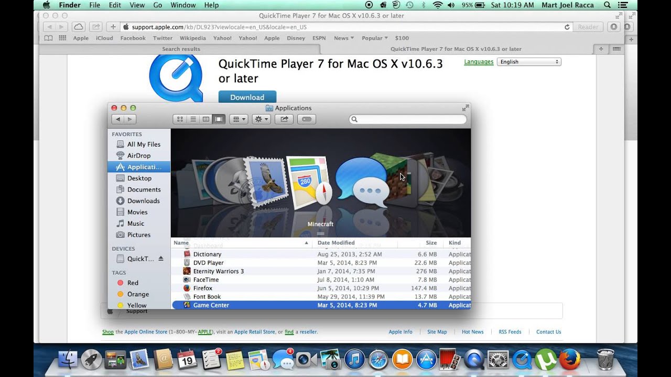Screen dimensions: 671x377
Task: Switch Finder to list view
Action: coord(193,119)
